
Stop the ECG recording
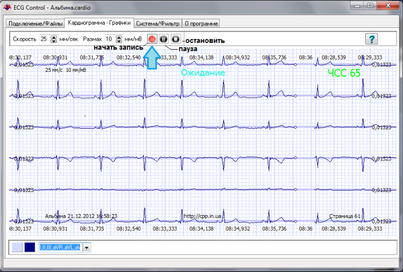176,39
